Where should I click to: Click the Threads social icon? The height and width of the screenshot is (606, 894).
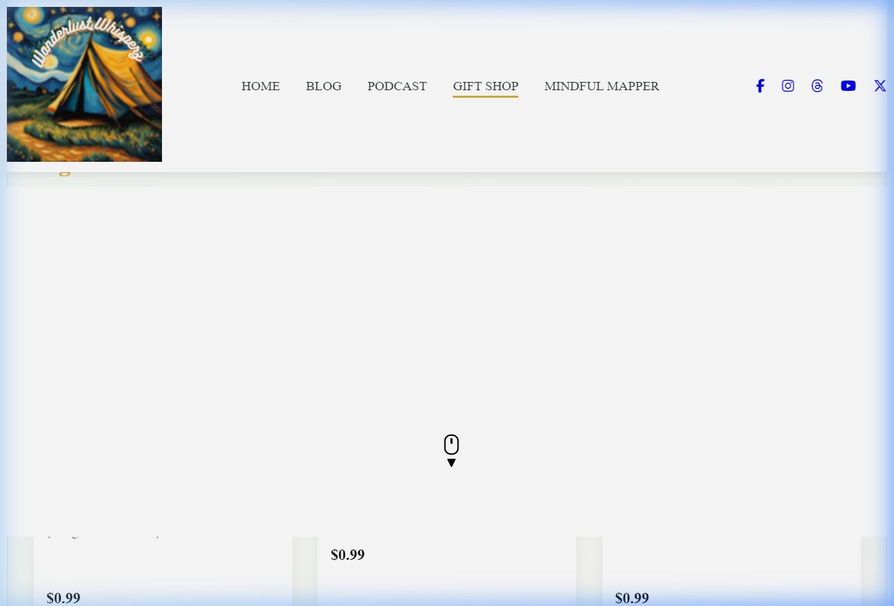[x=817, y=86]
